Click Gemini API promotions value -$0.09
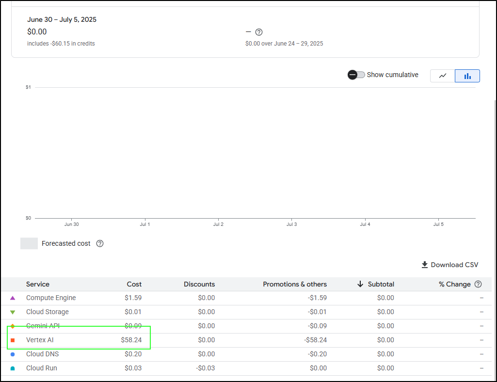This screenshot has height=382, width=497. [x=317, y=326]
